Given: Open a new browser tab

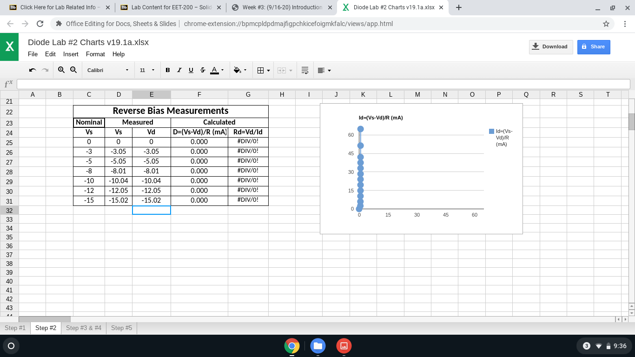Looking at the screenshot, I should coord(459,7).
